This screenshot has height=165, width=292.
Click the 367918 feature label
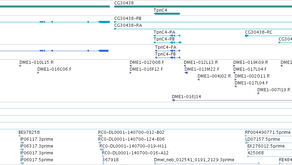(x=110, y=160)
